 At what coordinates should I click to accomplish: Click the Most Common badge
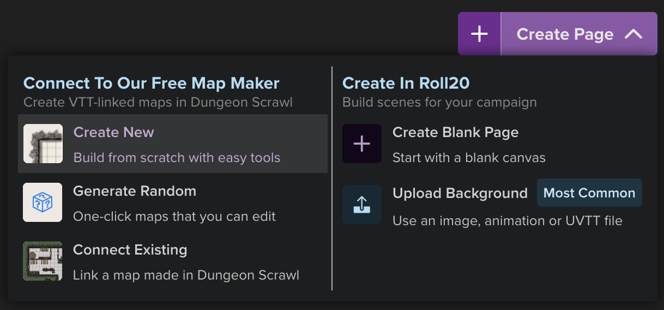589,193
